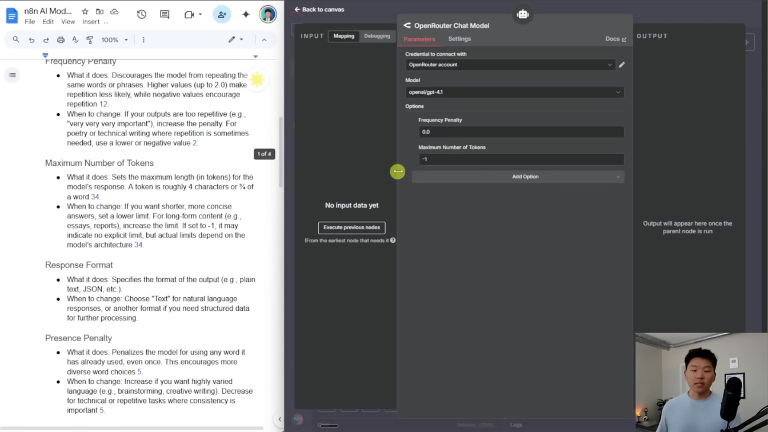Open the document outline list icon

click(x=12, y=75)
